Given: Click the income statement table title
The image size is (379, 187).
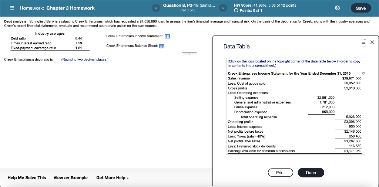Looking at the screenshot, I should click(x=289, y=74).
